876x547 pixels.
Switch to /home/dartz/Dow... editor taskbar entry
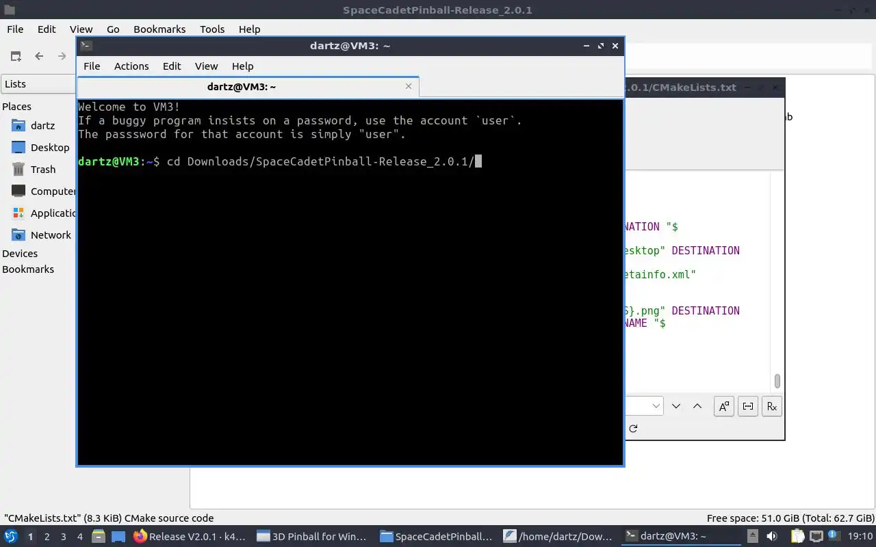click(x=558, y=537)
